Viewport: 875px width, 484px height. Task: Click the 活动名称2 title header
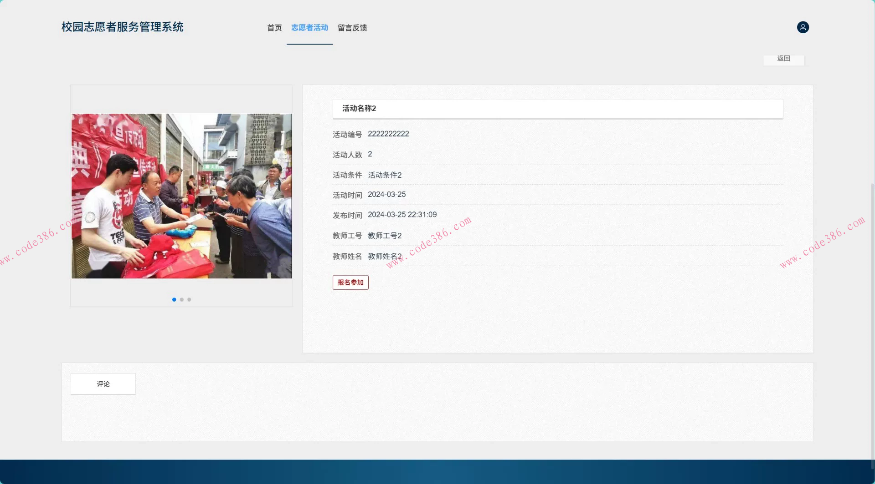[359, 109]
